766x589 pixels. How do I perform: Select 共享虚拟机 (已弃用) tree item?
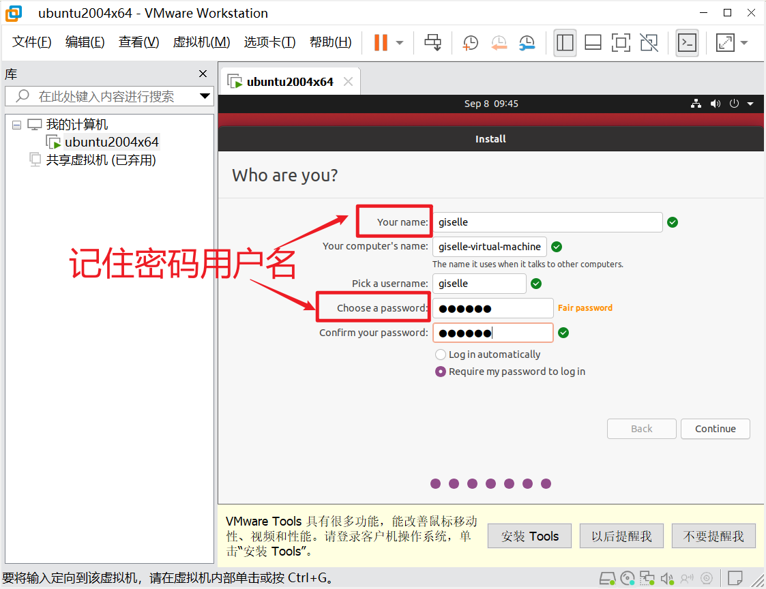(101, 160)
